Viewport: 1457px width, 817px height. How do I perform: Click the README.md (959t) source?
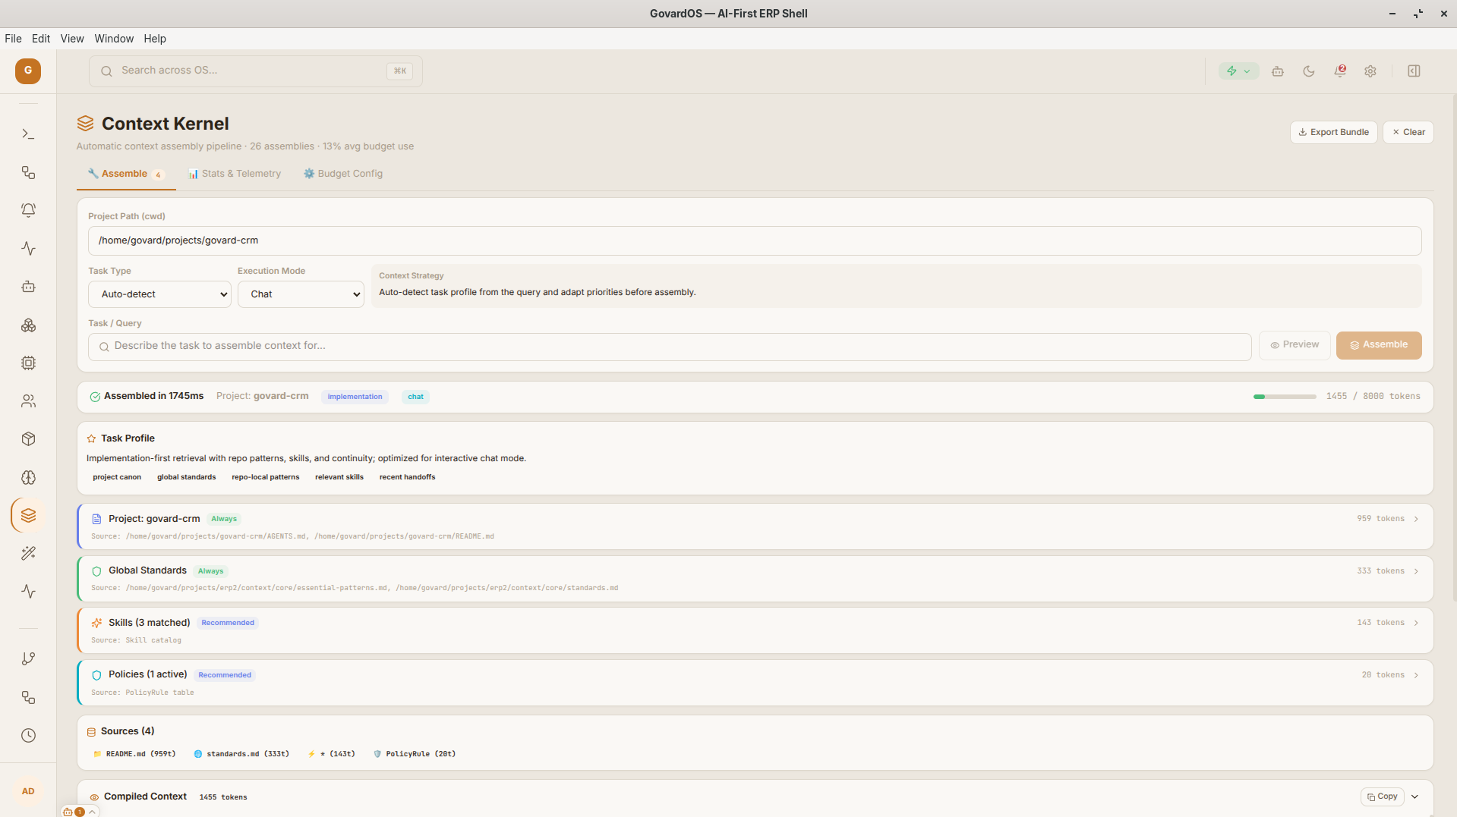tap(134, 754)
